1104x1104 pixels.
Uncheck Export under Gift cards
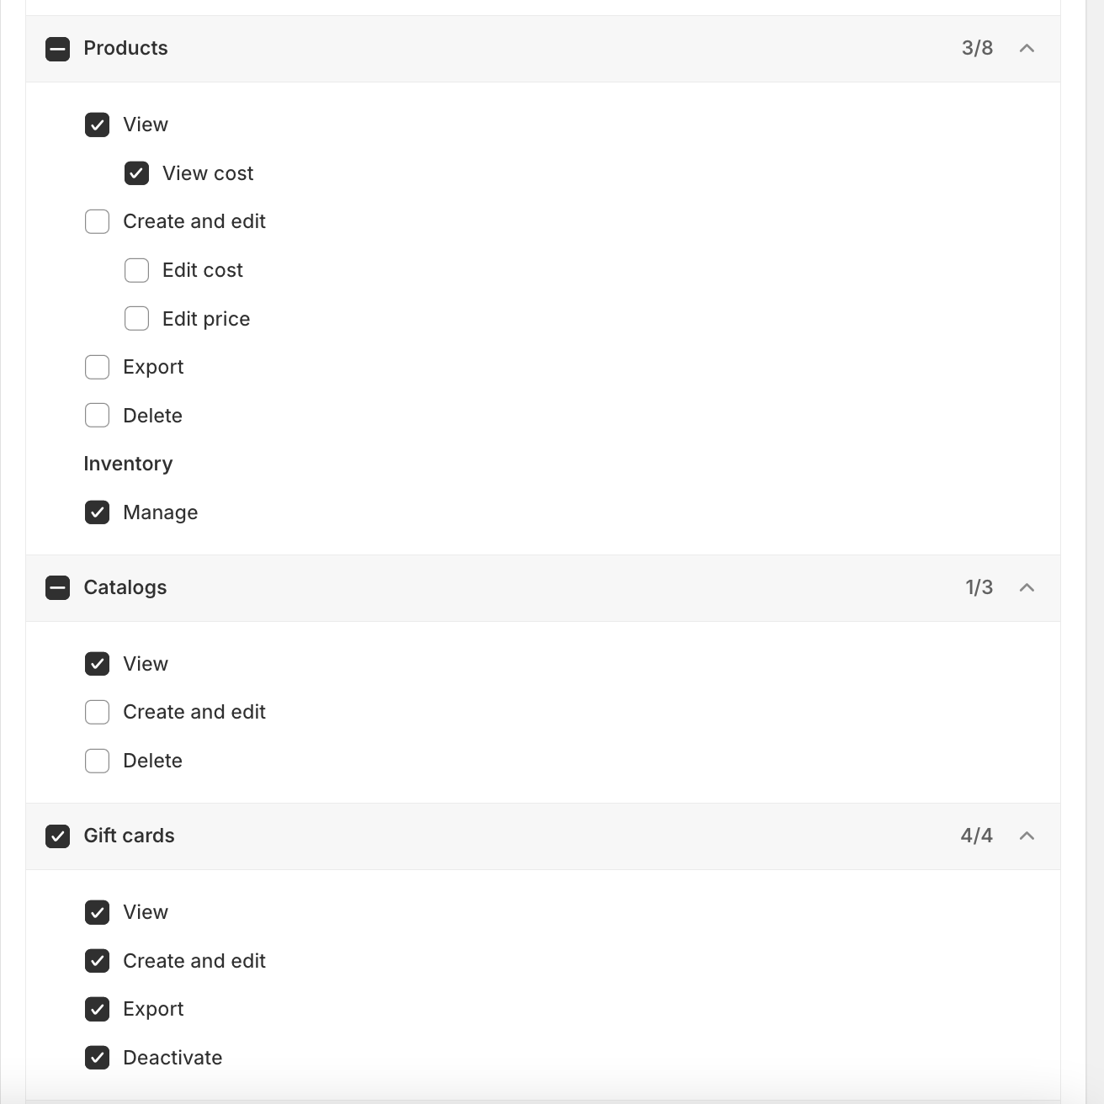click(97, 1009)
